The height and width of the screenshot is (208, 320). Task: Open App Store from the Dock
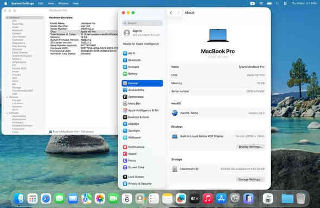(221, 198)
